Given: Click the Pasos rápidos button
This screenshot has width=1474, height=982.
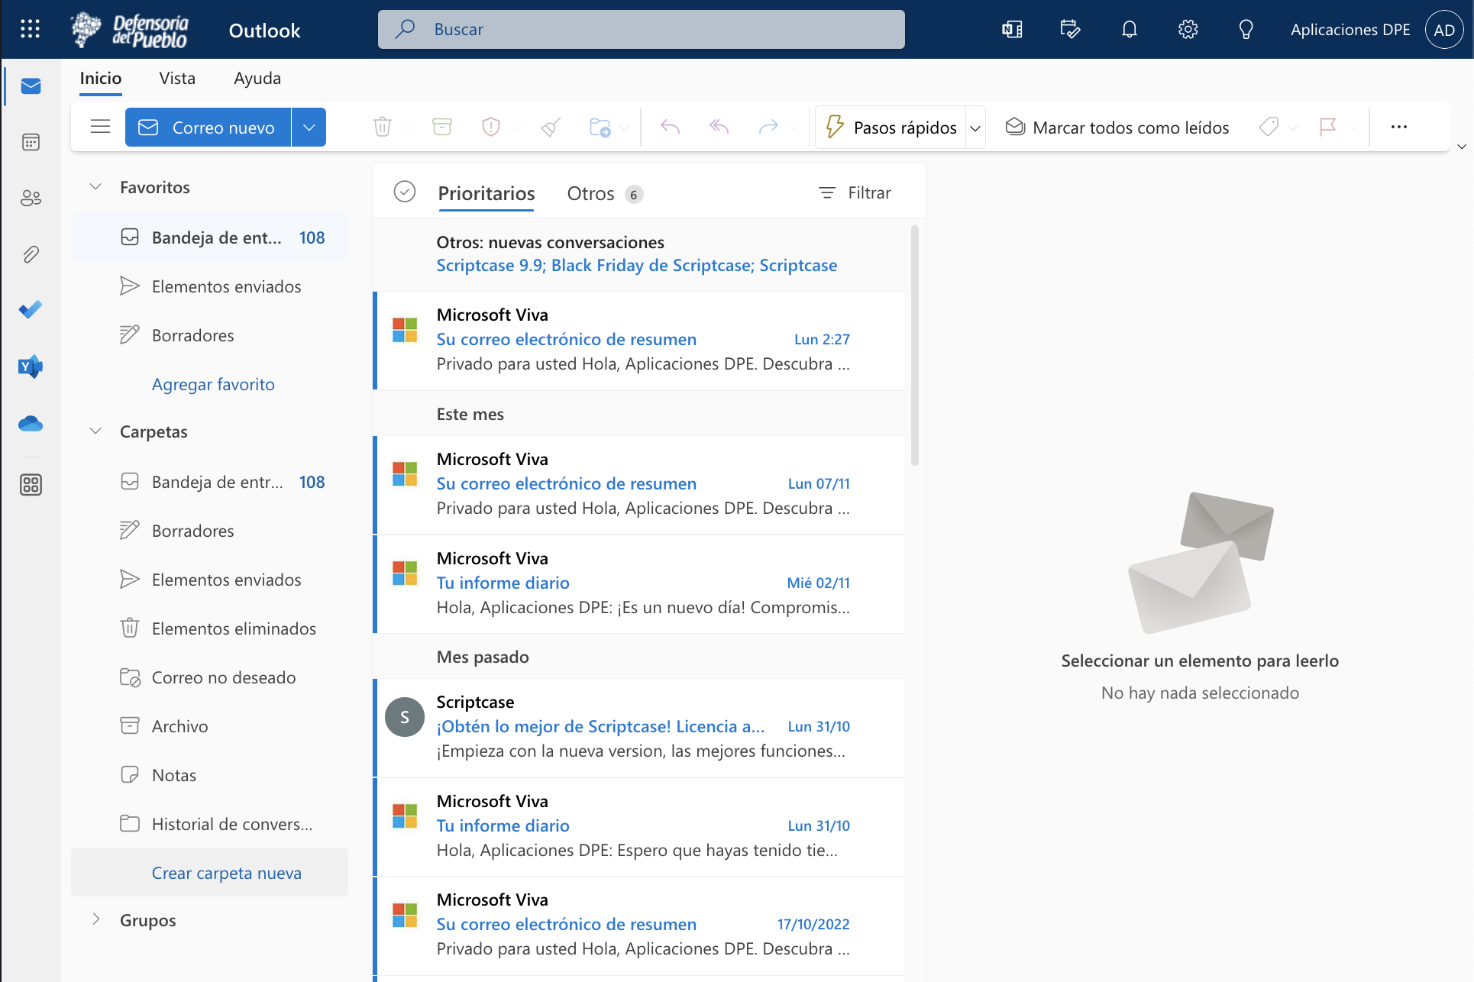Looking at the screenshot, I should tap(891, 127).
